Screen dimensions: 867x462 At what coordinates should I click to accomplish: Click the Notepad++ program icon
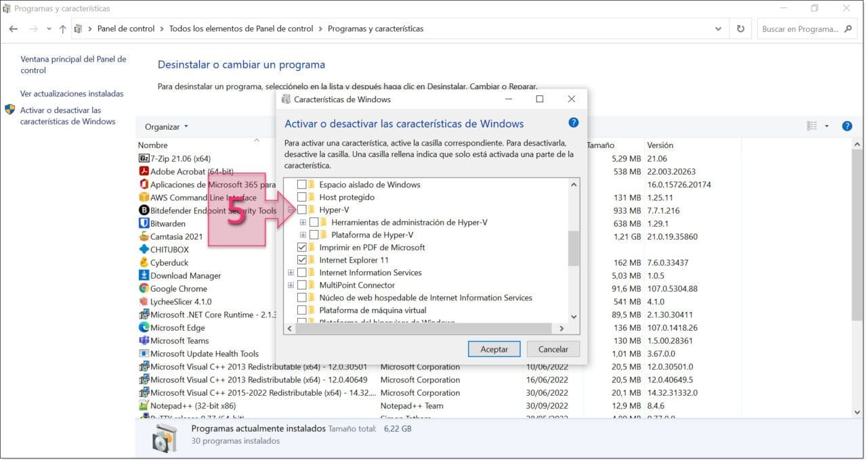(x=144, y=406)
